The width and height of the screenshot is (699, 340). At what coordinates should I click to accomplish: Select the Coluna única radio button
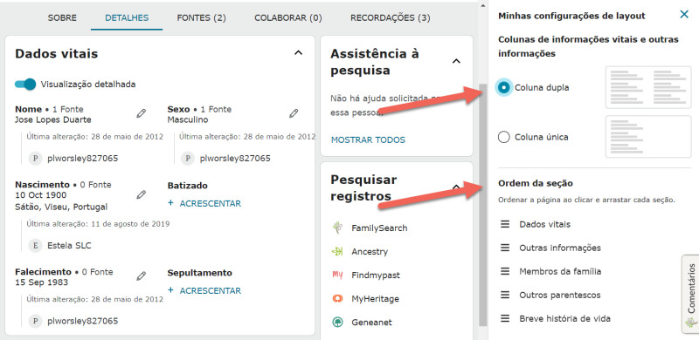pos(504,137)
